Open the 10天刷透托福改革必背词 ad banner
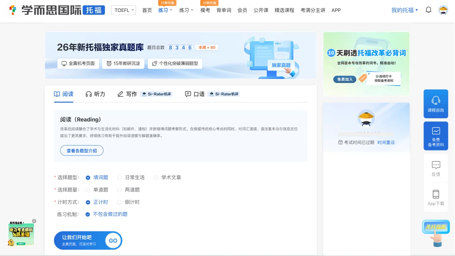The image size is (455, 256). 366,64
